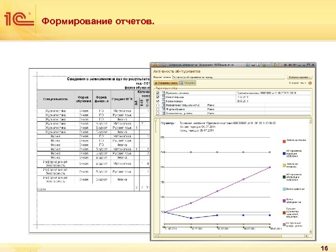Viewport: 336px width, 252px height.
Task: Click the report scroll-down arrow
Action: coord(310,232)
